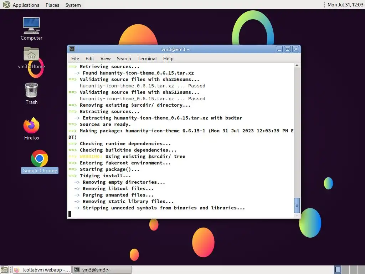
Task: Click the 'Starting package()...' line
Action: click(104, 169)
